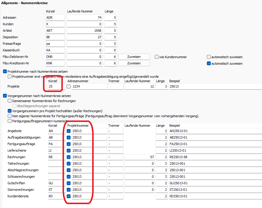Enable 'Gemeinsamer Nummernkreis für Rechnungen' checkbox
This screenshot has height=208, width=262.
coord(10,101)
